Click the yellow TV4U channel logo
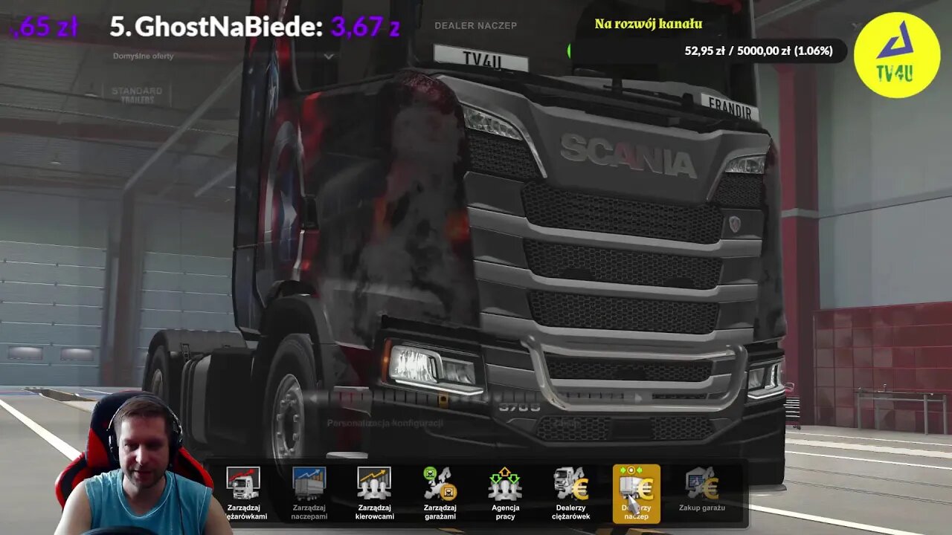This screenshot has height=535, width=952. pyautogui.click(x=897, y=55)
